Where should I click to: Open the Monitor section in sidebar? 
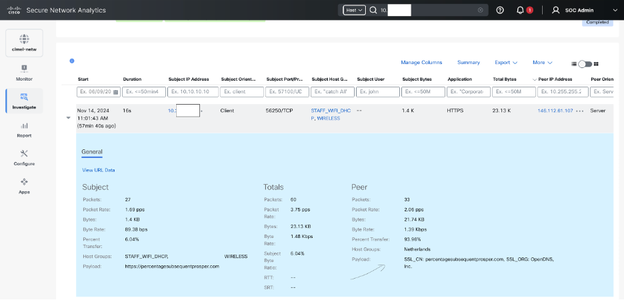24,72
